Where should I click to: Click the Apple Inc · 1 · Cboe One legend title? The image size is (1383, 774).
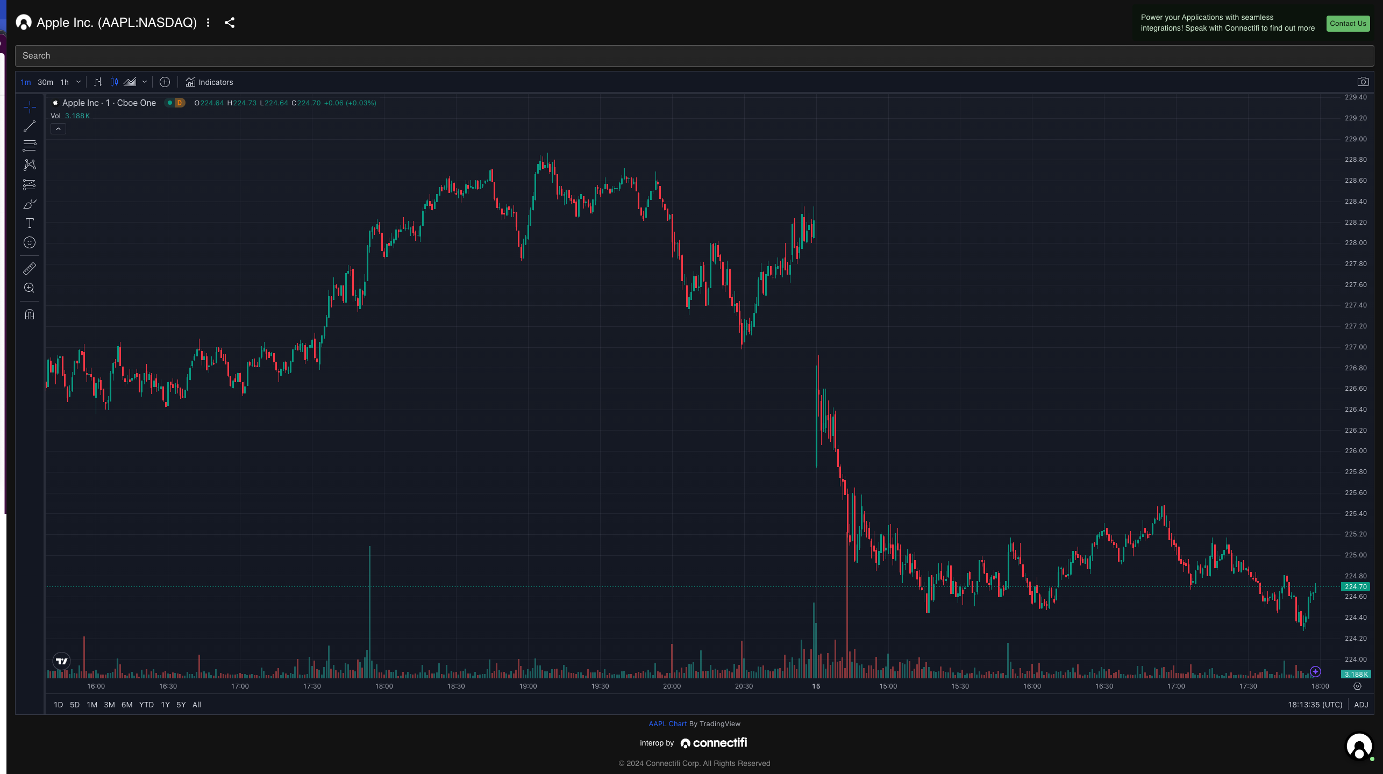point(109,103)
